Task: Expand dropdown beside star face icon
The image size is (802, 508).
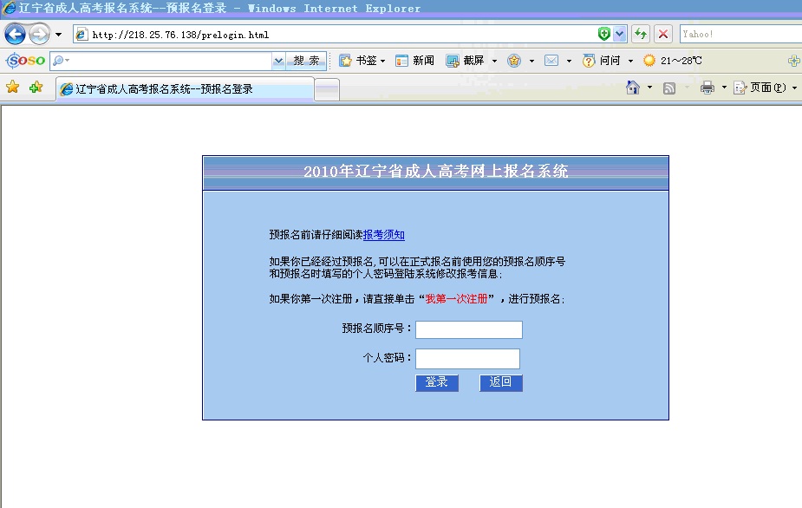Action: point(531,61)
